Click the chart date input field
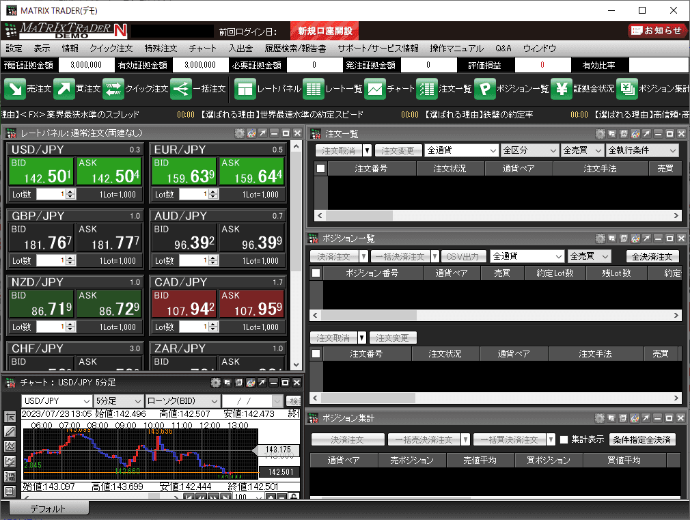 pos(247,401)
